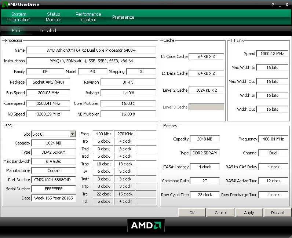Screen dimensions: 292x238
Task: Click the Family field showing 0F
Action: coord(45,72)
